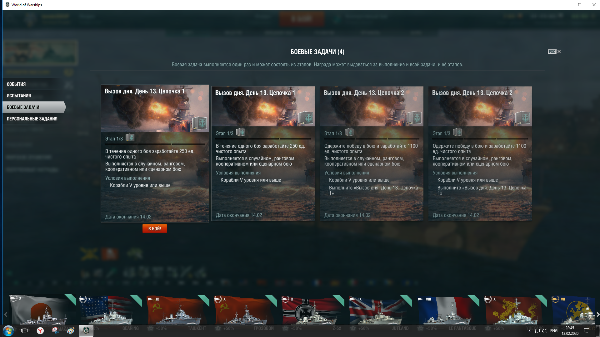The height and width of the screenshot is (337, 600).
Task: Click the small container icon beside Этап 1/3 on the highlighted card
Action: tap(130, 138)
